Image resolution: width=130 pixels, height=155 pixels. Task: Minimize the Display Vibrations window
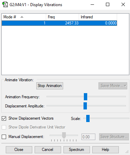(92, 5)
